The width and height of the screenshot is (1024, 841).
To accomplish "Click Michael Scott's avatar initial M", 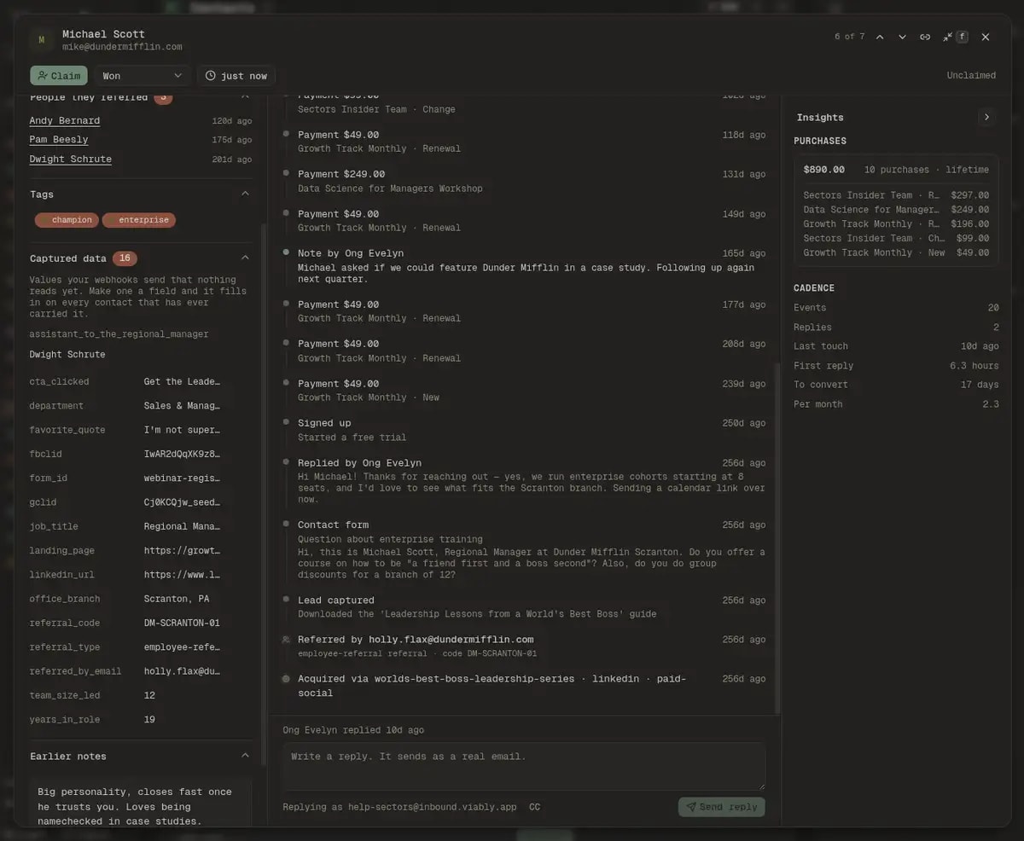I will [x=41, y=40].
